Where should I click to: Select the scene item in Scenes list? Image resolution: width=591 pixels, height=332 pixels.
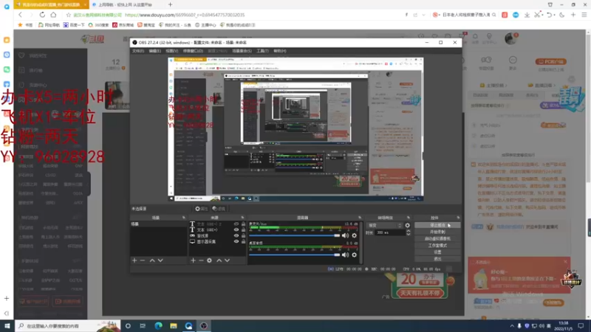point(158,224)
